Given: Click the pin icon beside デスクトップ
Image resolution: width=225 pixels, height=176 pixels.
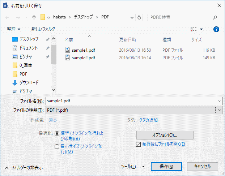Looking at the screenshot, I should [48, 39].
